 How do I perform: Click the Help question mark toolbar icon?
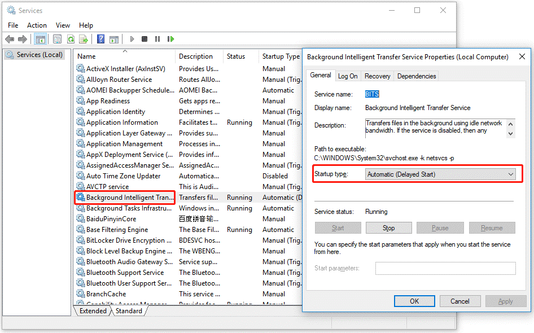tap(102, 38)
